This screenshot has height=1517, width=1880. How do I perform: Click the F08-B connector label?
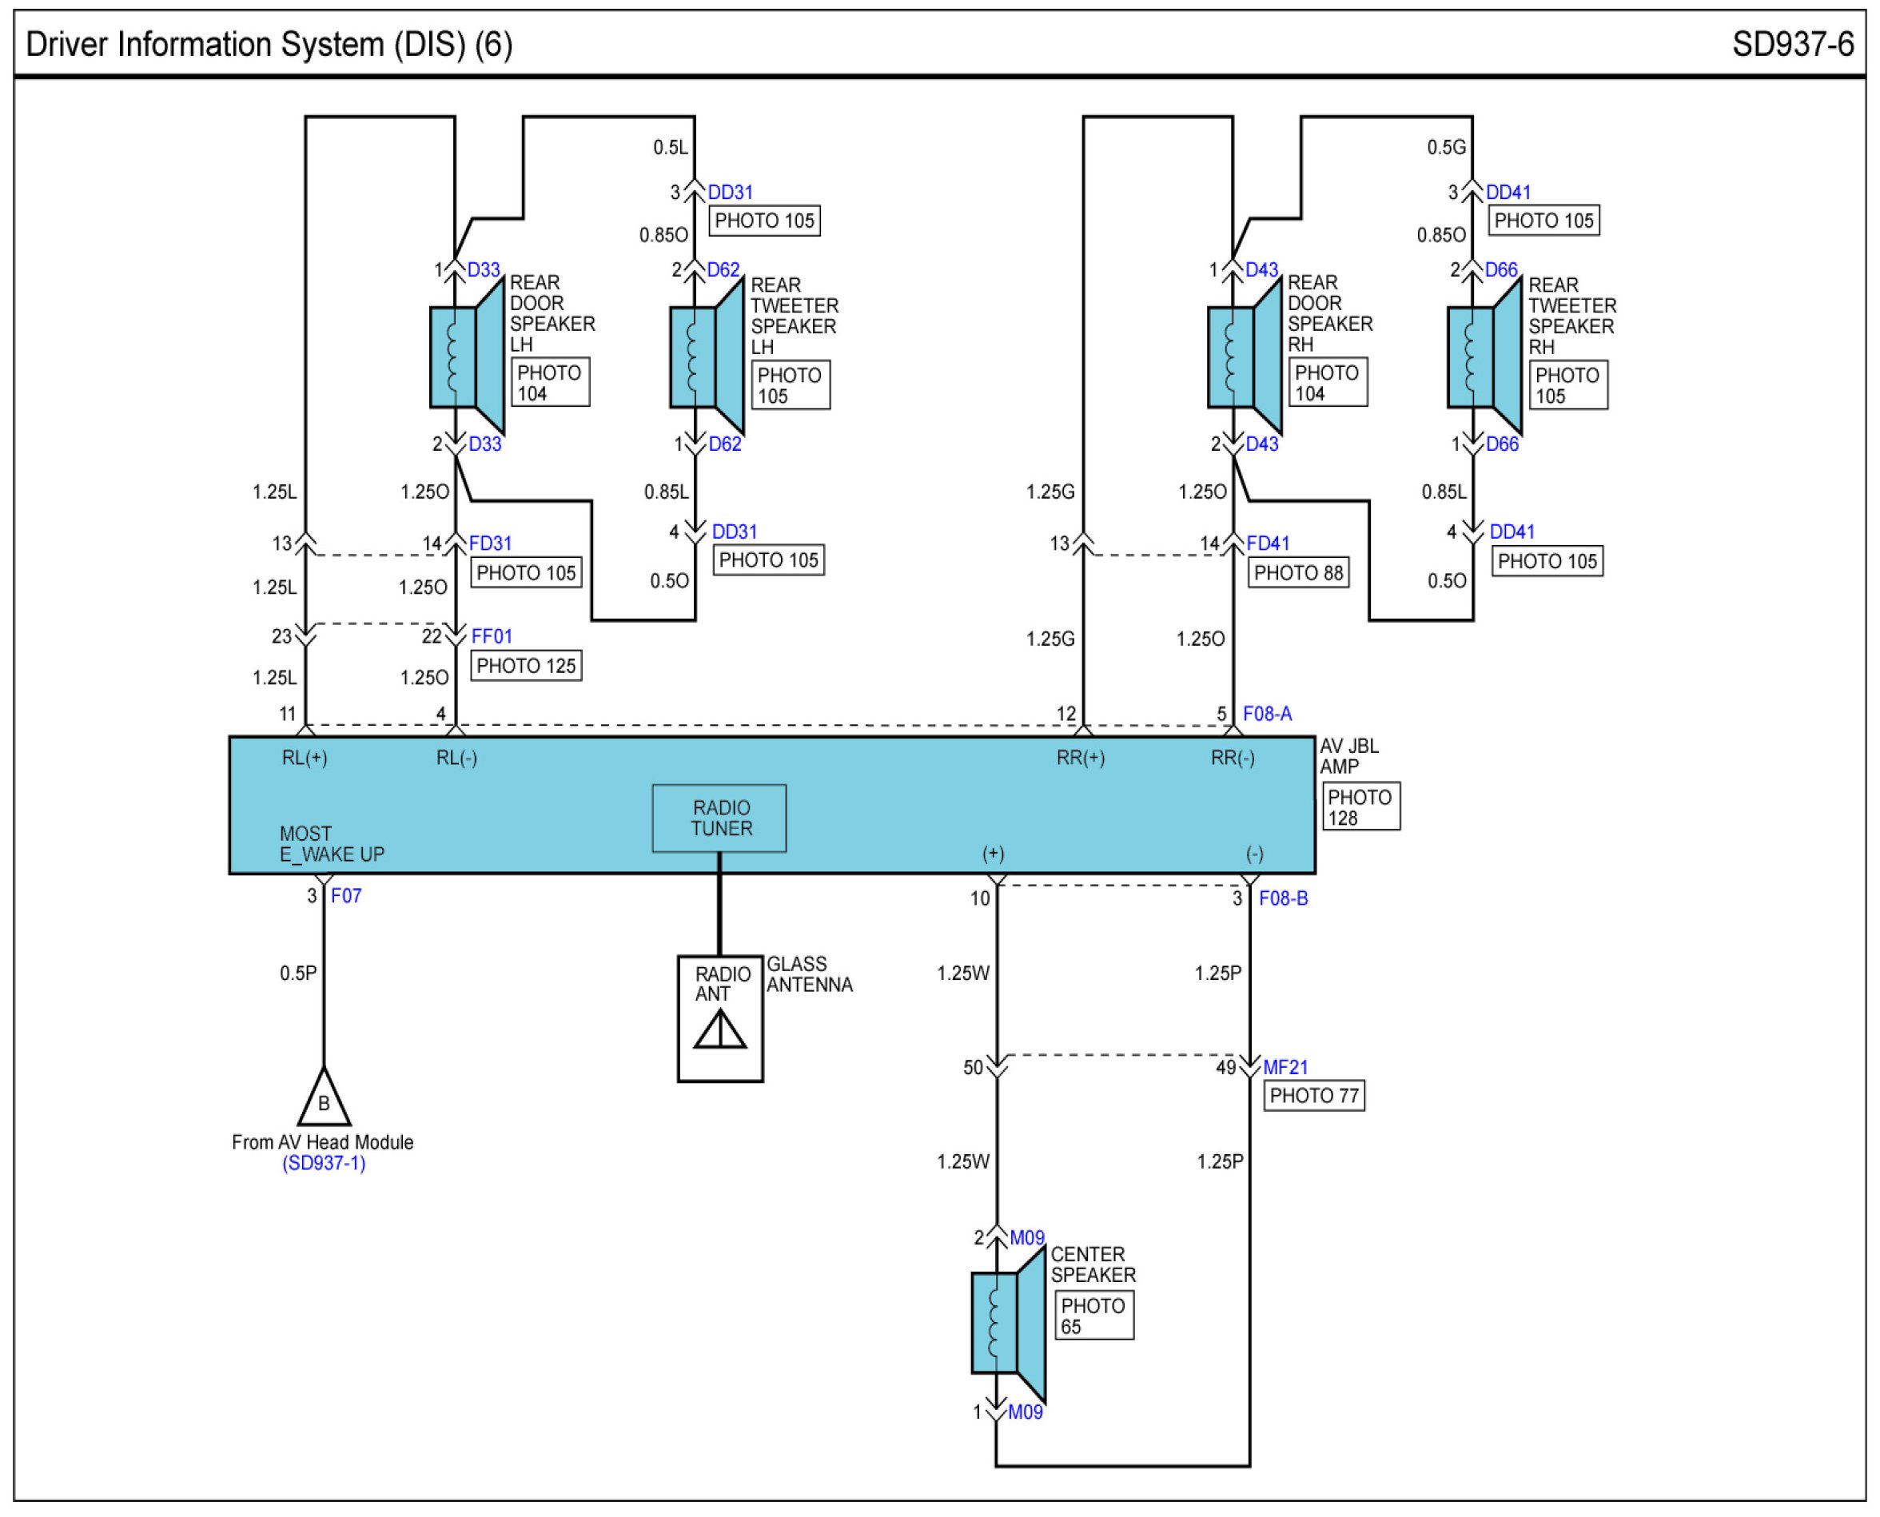tap(1282, 898)
